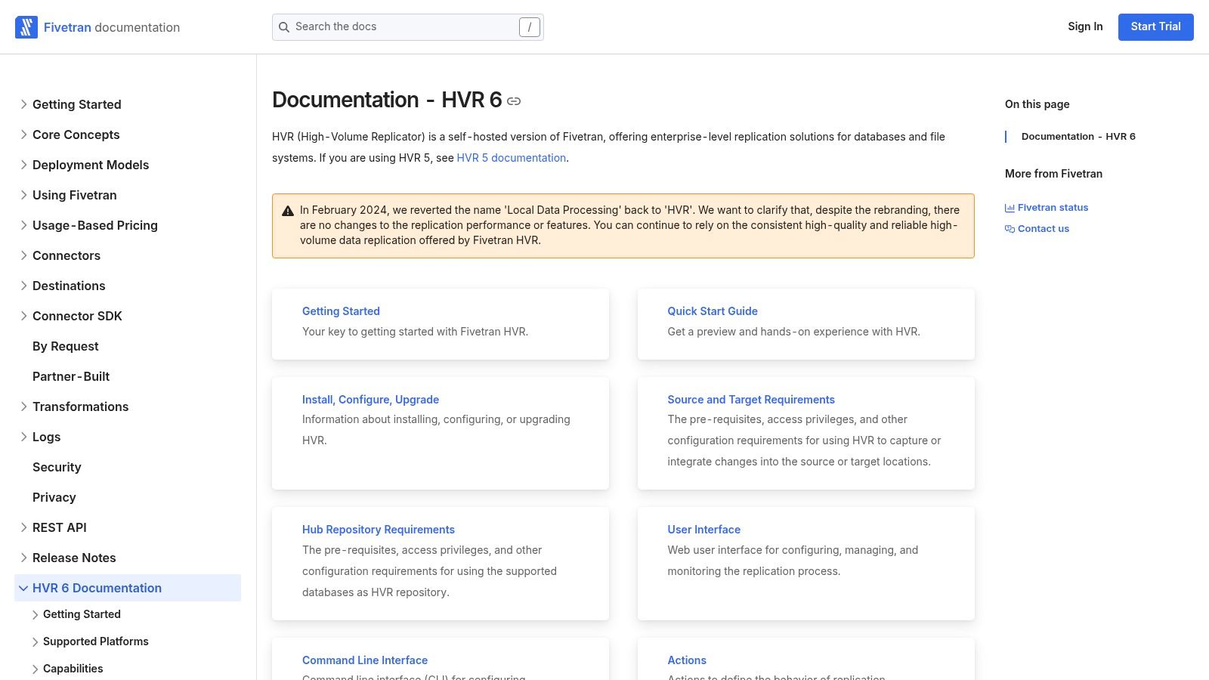Open the Getting Started card link
1209x680 pixels.
341,311
